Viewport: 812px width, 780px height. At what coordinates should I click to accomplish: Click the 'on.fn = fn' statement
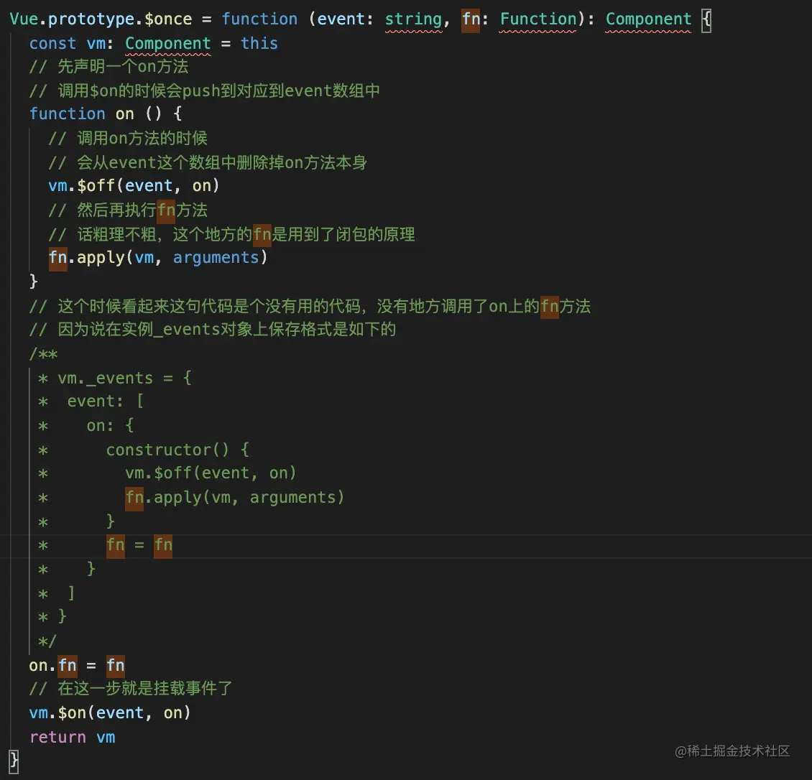(x=77, y=666)
